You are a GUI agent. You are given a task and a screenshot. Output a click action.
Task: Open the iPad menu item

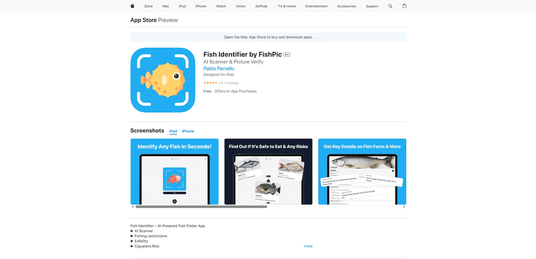(x=182, y=6)
